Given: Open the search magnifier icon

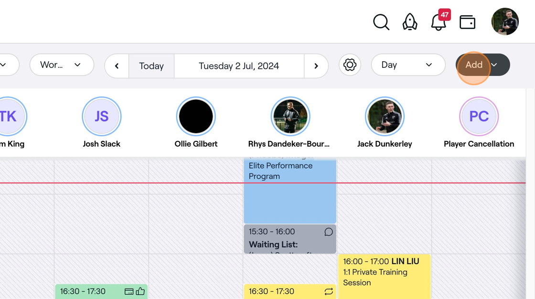Looking at the screenshot, I should click(x=381, y=22).
